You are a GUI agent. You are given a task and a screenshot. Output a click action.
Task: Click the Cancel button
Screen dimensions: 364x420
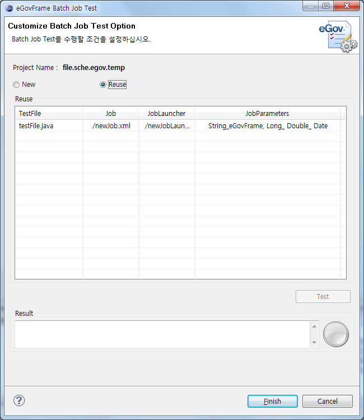(328, 401)
